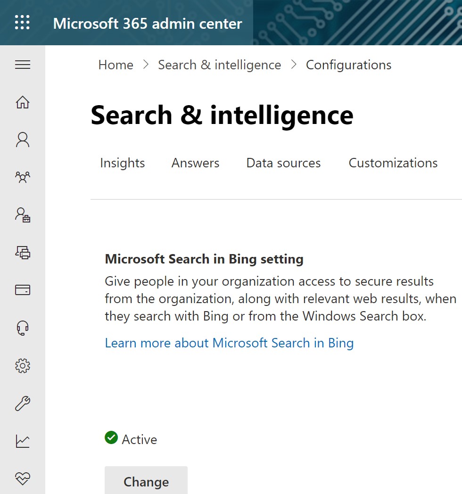Switch to the Answers tab

coord(195,163)
